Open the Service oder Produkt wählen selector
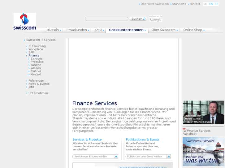 [x=95, y=156]
